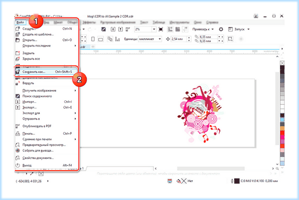Toggle Apply layout to current page
299x200 pixels.
click(118, 39)
